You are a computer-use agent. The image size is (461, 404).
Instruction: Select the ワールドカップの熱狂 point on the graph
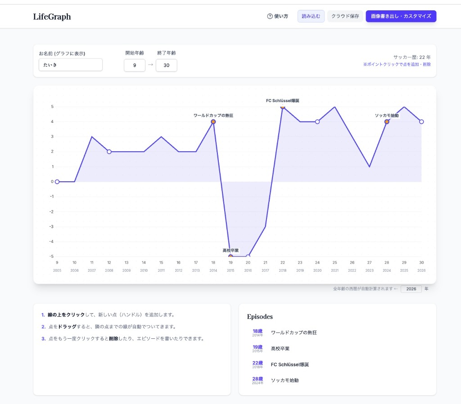(213, 121)
